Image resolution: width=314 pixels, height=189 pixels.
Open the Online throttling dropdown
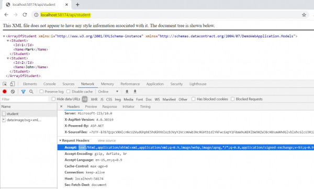tap(108, 92)
